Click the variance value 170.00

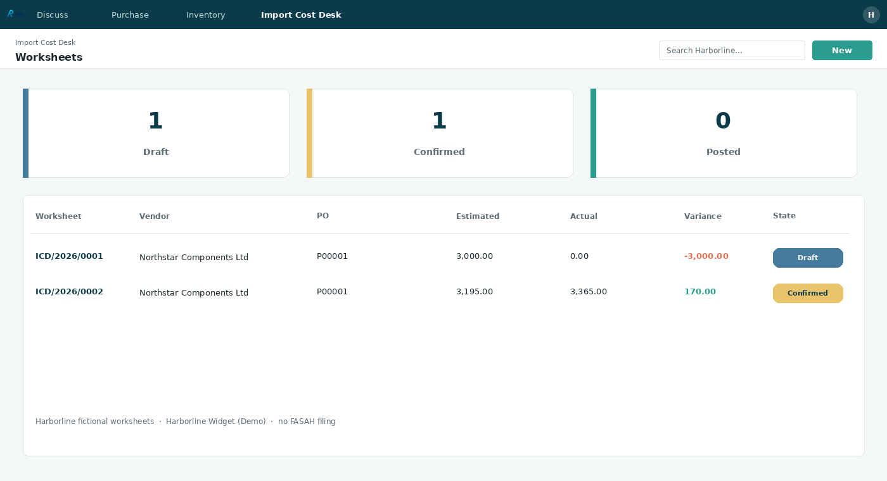700,292
